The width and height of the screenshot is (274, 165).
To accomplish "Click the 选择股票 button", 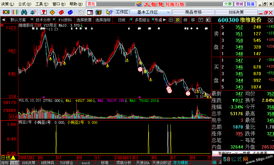I will (84, 20).
